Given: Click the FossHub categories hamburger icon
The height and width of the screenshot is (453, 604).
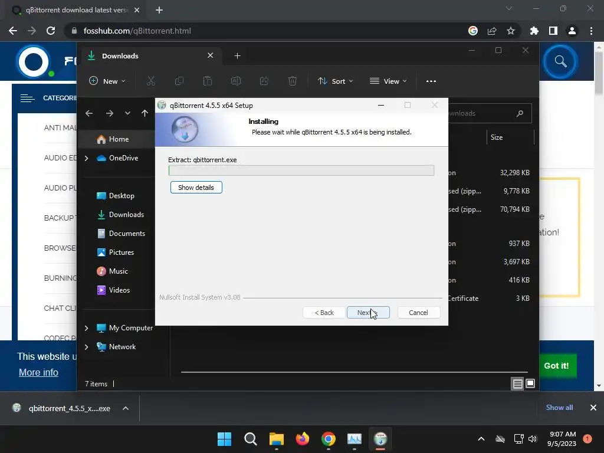Looking at the screenshot, I should click(x=27, y=99).
